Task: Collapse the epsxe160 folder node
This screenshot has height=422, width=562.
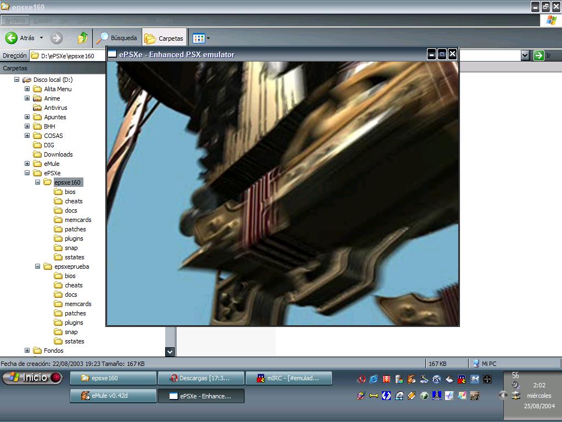Action: point(37,182)
